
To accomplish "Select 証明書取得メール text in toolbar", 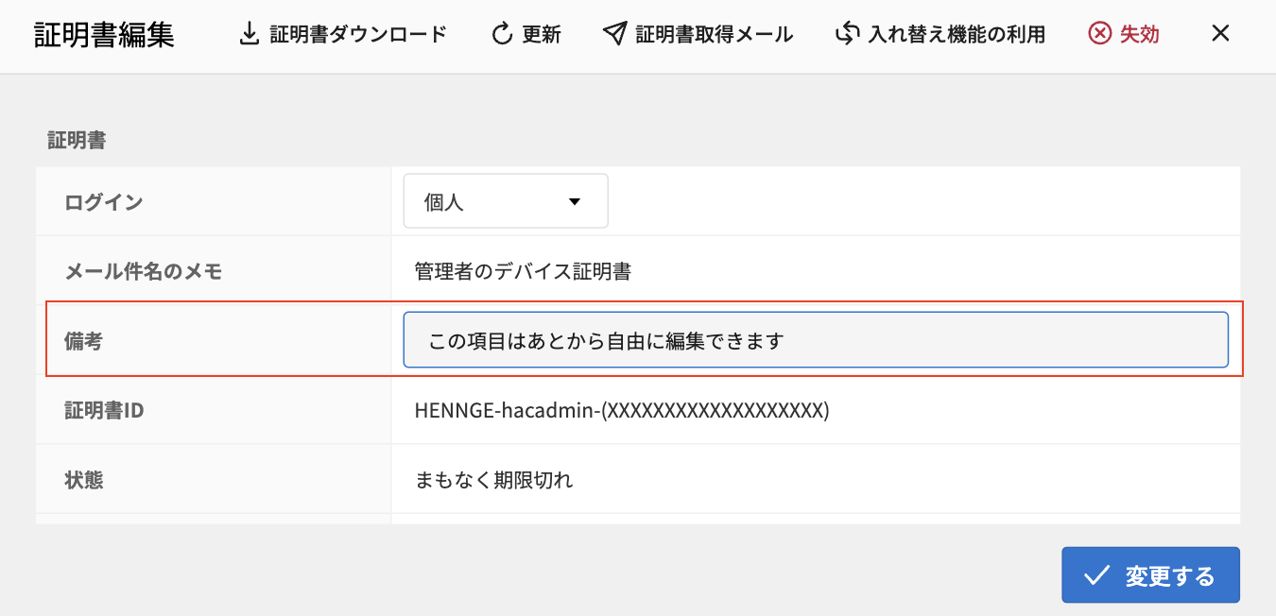I will coord(714,35).
